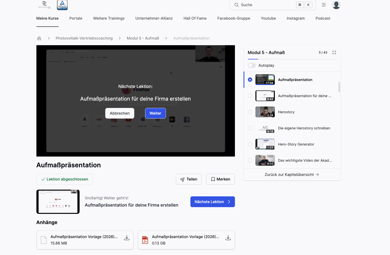Select the Herostory lesson radio button
This screenshot has height=255, width=390.
[x=250, y=112]
